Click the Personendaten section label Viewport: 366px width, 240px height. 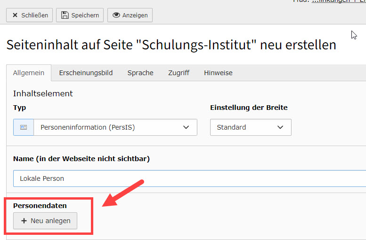[40, 206]
